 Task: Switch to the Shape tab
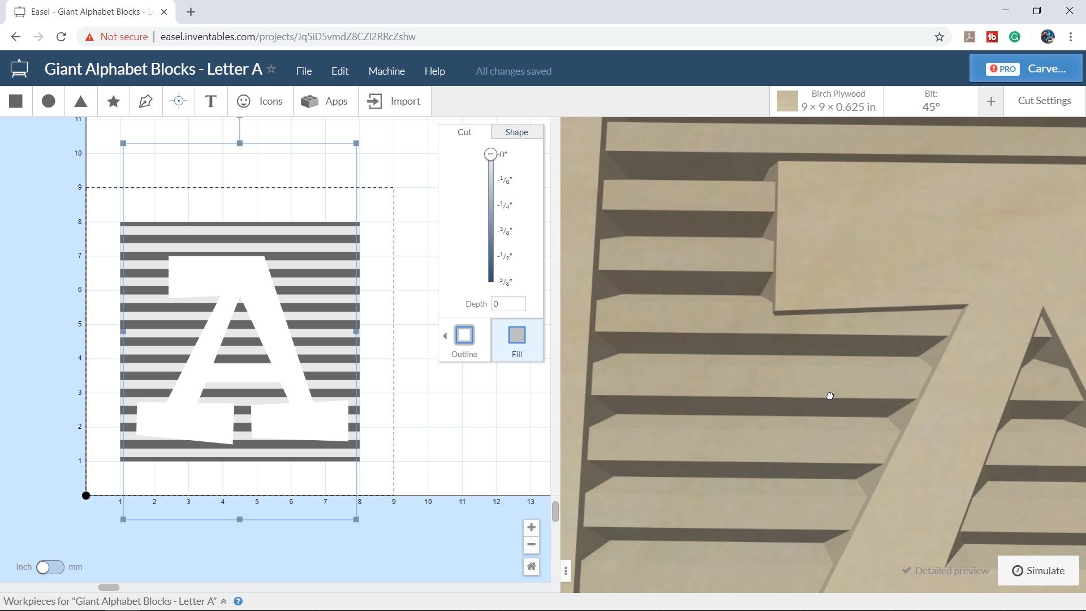(516, 132)
